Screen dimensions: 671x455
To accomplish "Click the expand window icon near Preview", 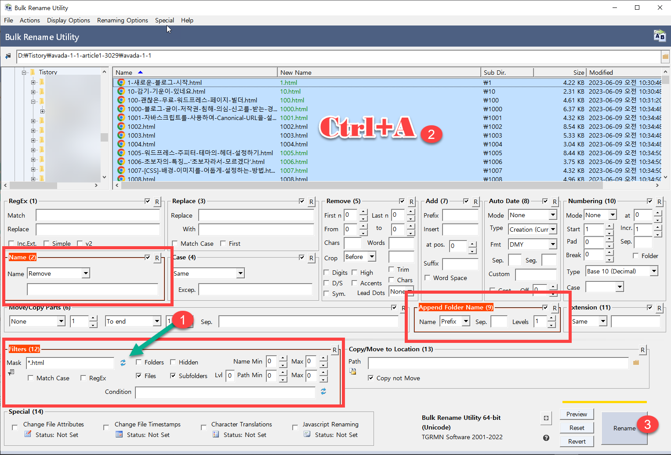I will [546, 418].
